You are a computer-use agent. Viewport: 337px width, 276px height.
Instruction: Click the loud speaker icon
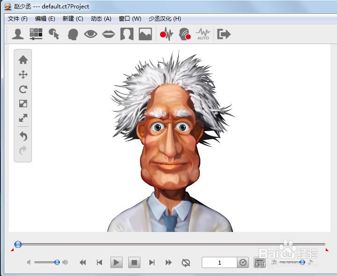pos(65,262)
